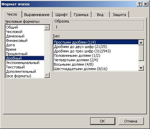This screenshot has height=129, width=150.
Task: Select (все форматы) in the list
Action: pyautogui.click(x=25, y=76)
